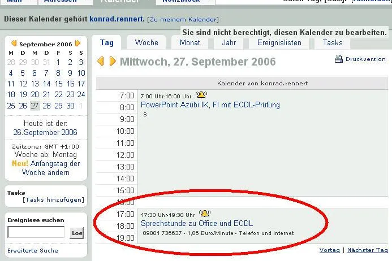The image size is (392, 261).
Task: Open the Erweiterte Suche link
Action: coord(33,250)
